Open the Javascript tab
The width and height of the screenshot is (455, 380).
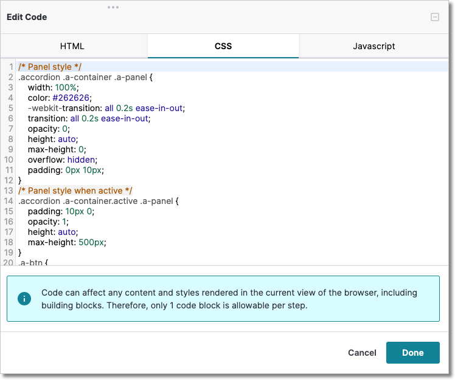coord(374,46)
